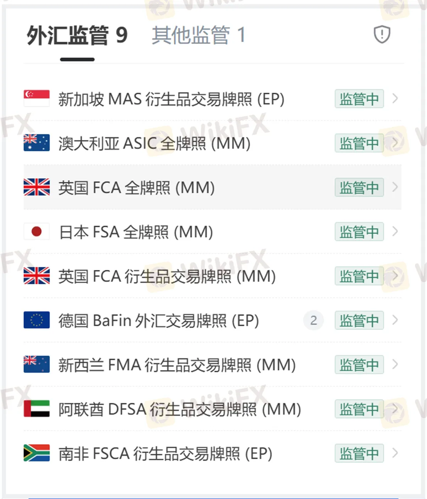Click the count badge 2 beside BaFin

click(314, 321)
